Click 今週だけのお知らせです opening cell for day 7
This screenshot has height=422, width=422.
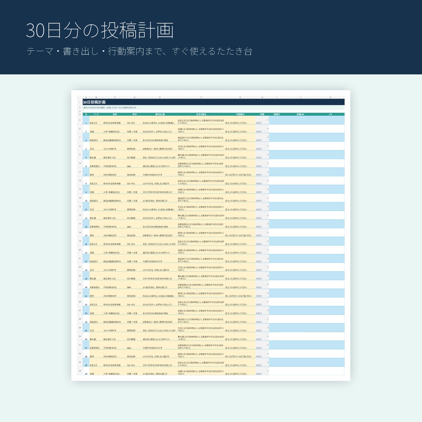(160, 172)
